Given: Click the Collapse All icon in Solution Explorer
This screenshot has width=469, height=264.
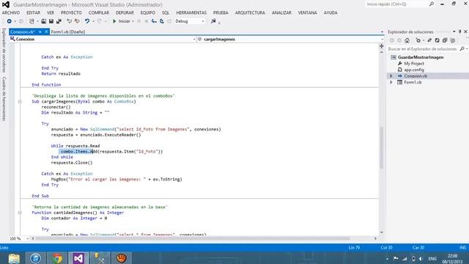Looking at the screenshot, I should click(x=445, y=40).
